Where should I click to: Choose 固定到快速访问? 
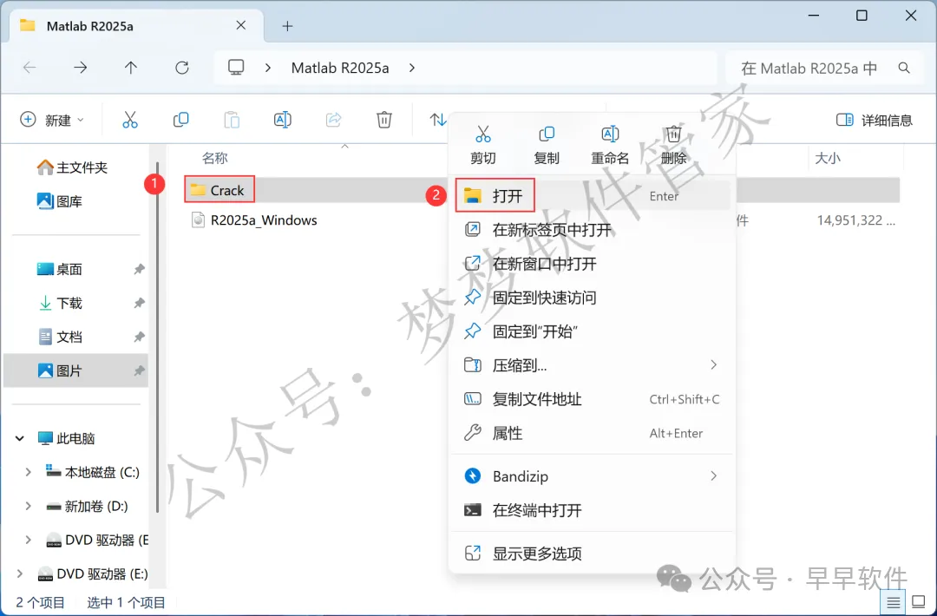click(591, 298)
